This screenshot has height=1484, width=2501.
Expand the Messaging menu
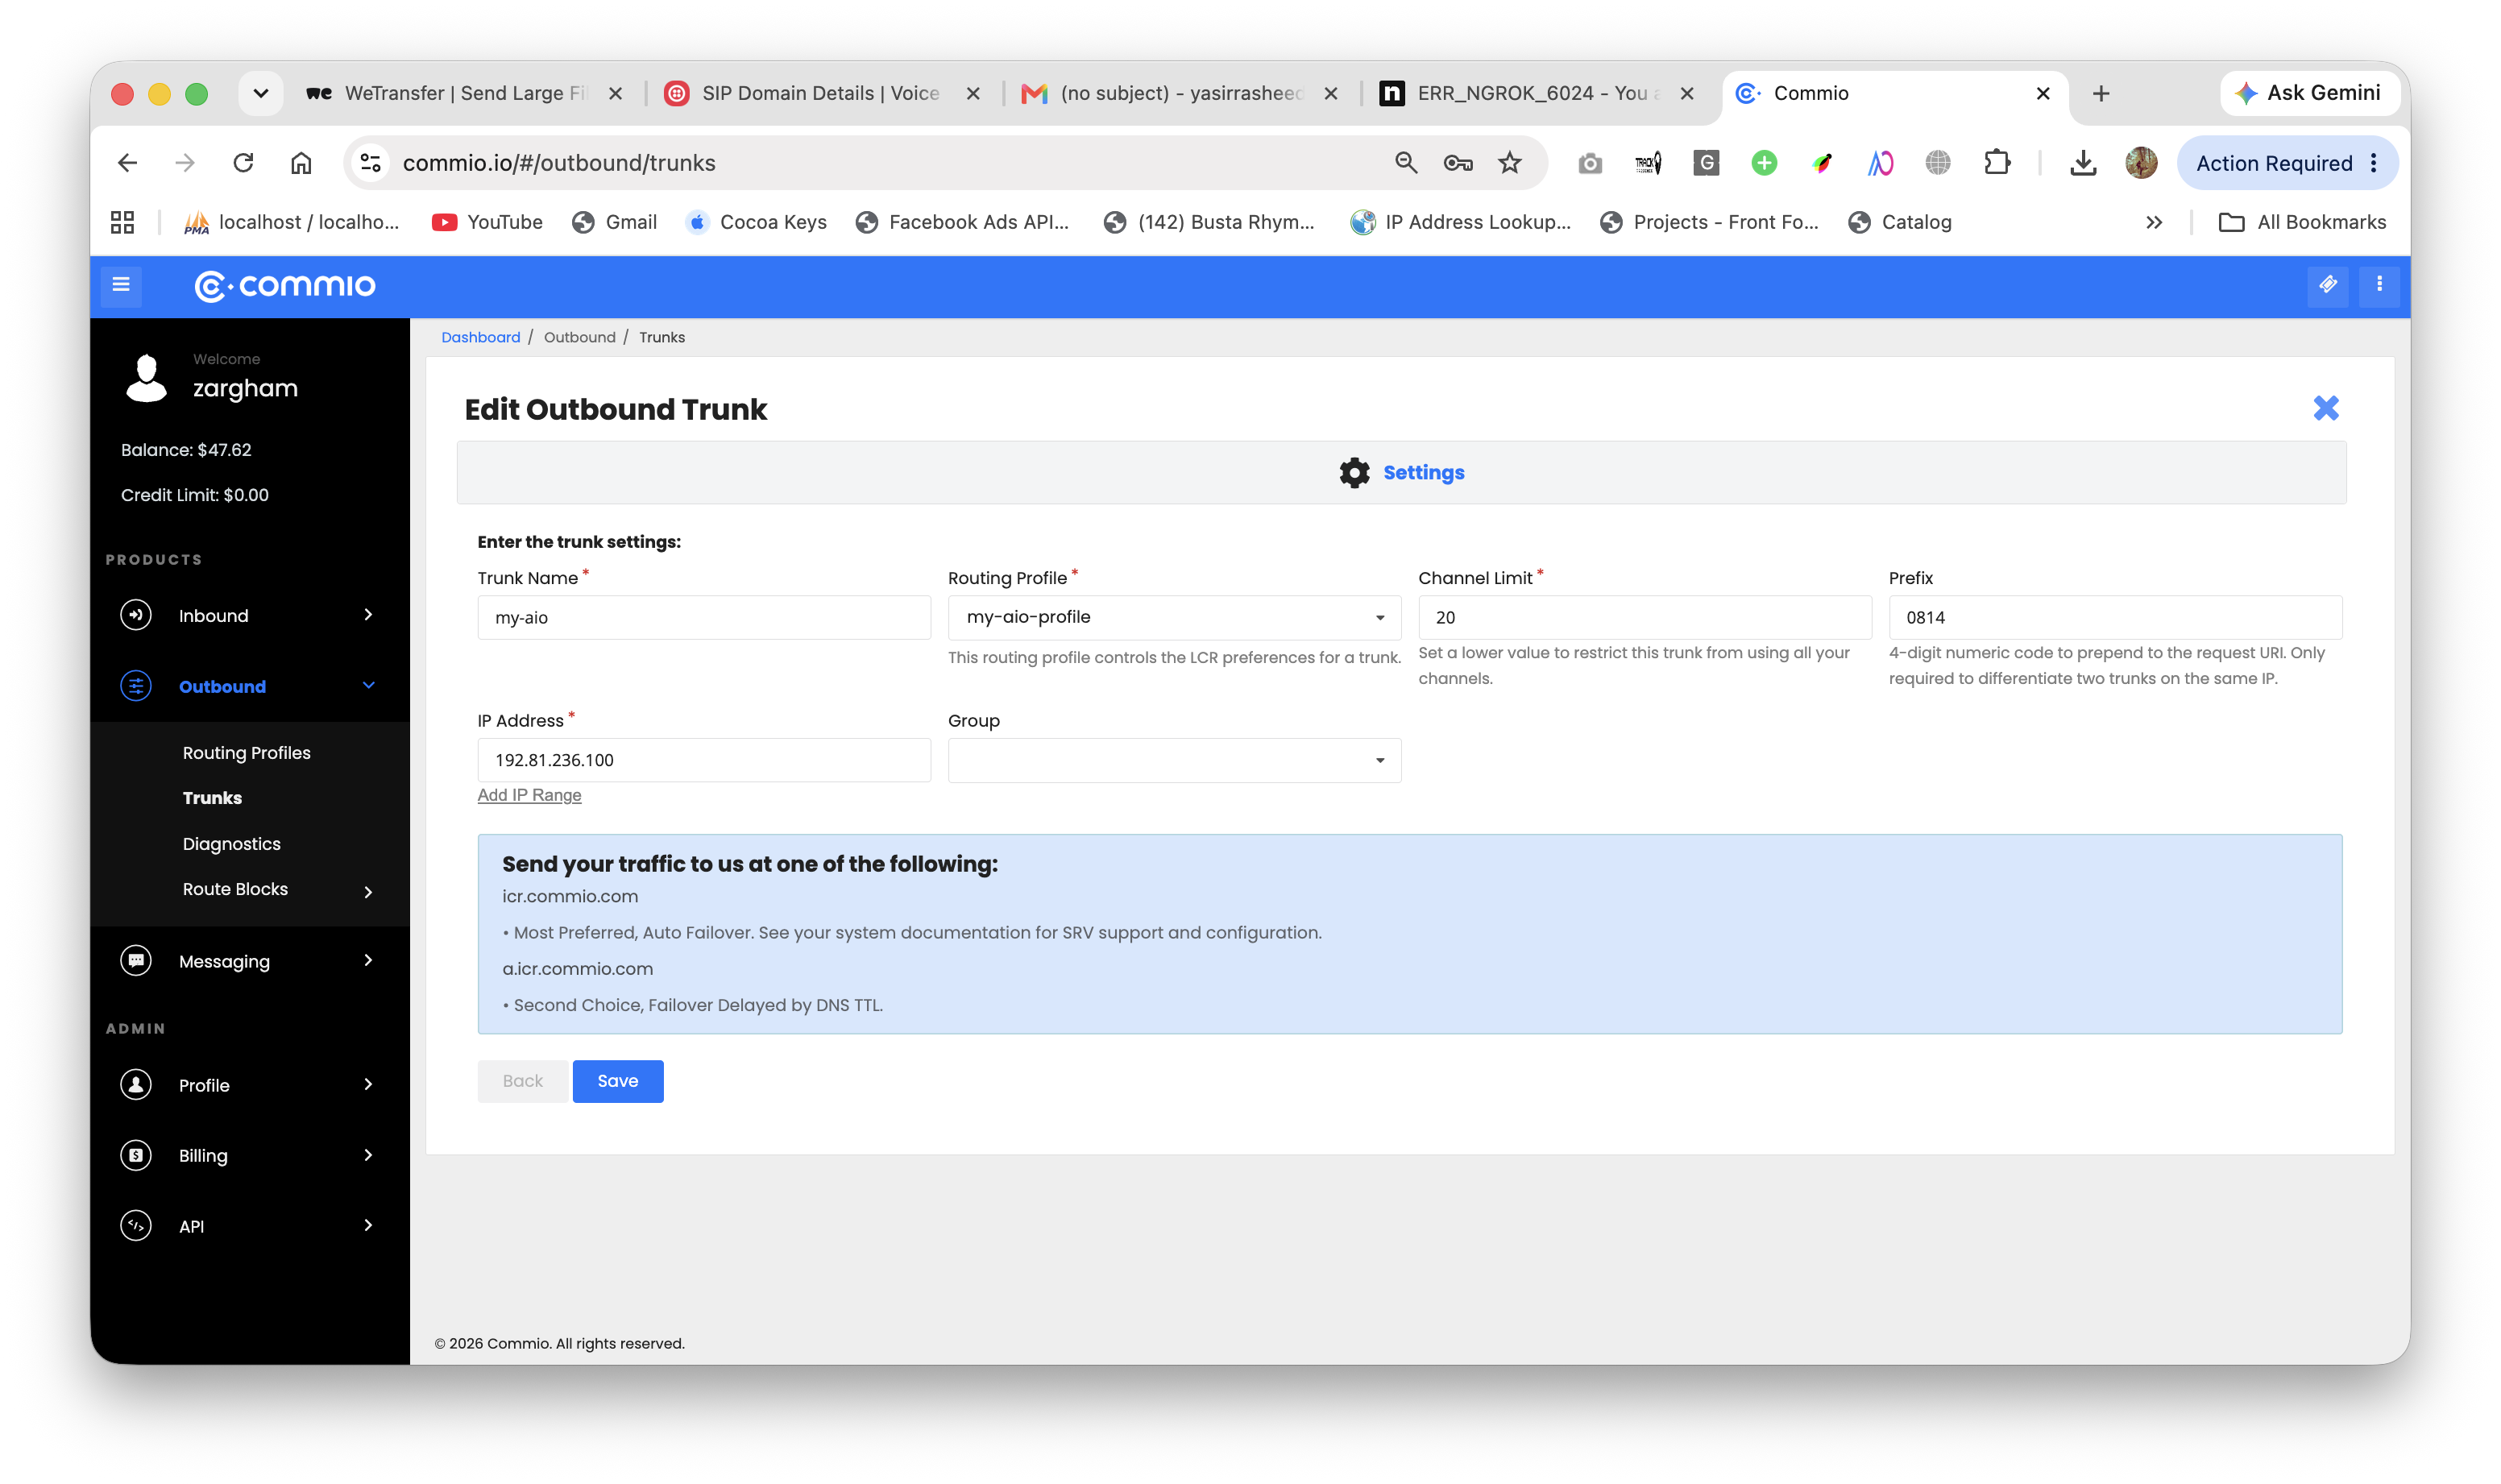(368, 960)
